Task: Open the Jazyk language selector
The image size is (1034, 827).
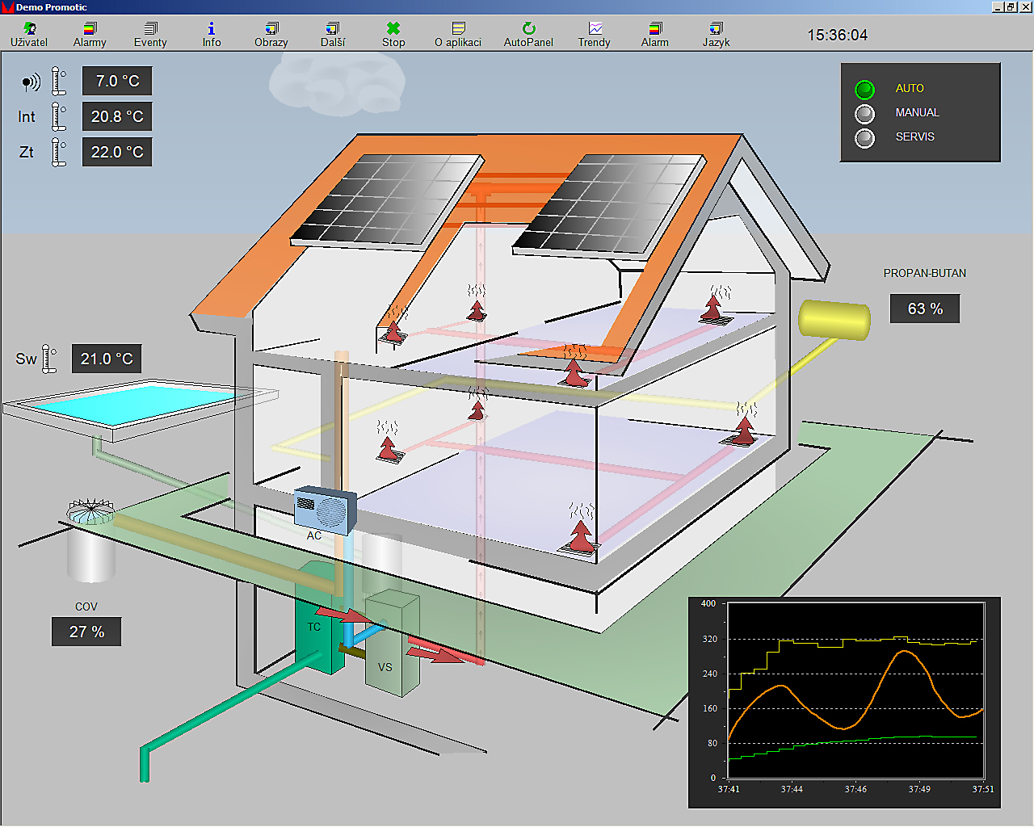Action: click(x=717, y=35)
